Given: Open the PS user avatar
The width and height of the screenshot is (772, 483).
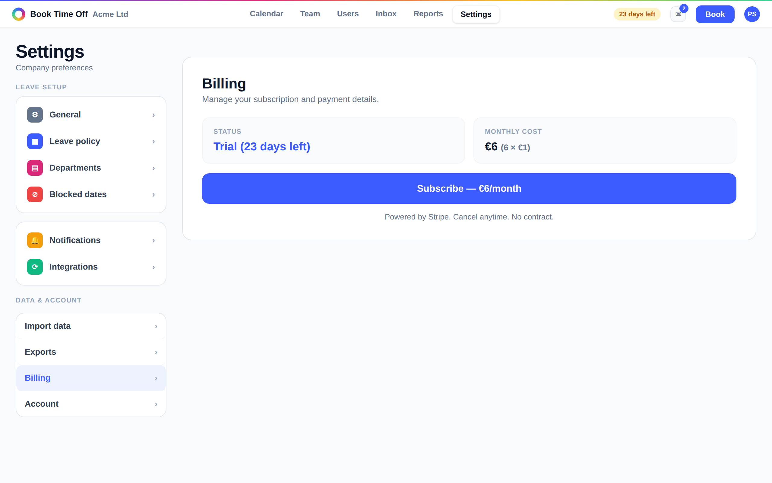Looking at the screenshot, I should pos(752,14).
